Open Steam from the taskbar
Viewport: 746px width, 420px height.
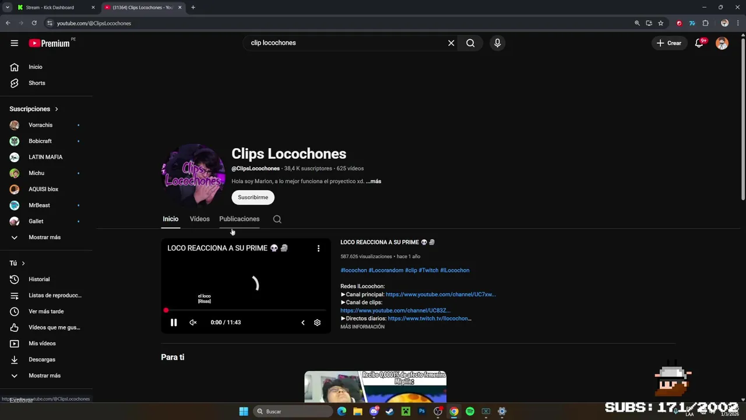point(390,412)
